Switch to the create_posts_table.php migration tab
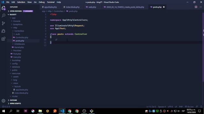 (x=125, y=7)
